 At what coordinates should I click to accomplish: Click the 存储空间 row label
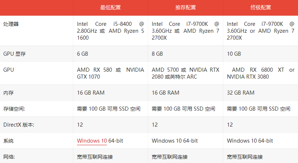click(14, 109)
